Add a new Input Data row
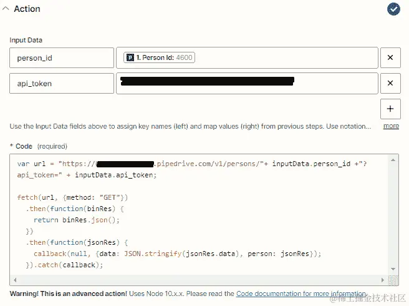This screenshot has width=409, height=306. [390, 109]
